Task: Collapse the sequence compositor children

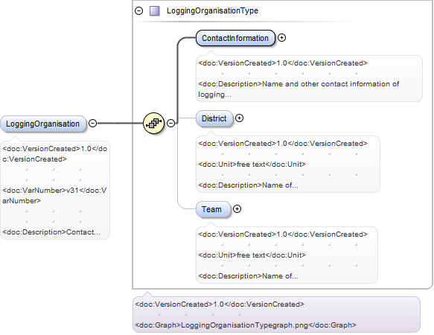Action: [x=171, y=123]
